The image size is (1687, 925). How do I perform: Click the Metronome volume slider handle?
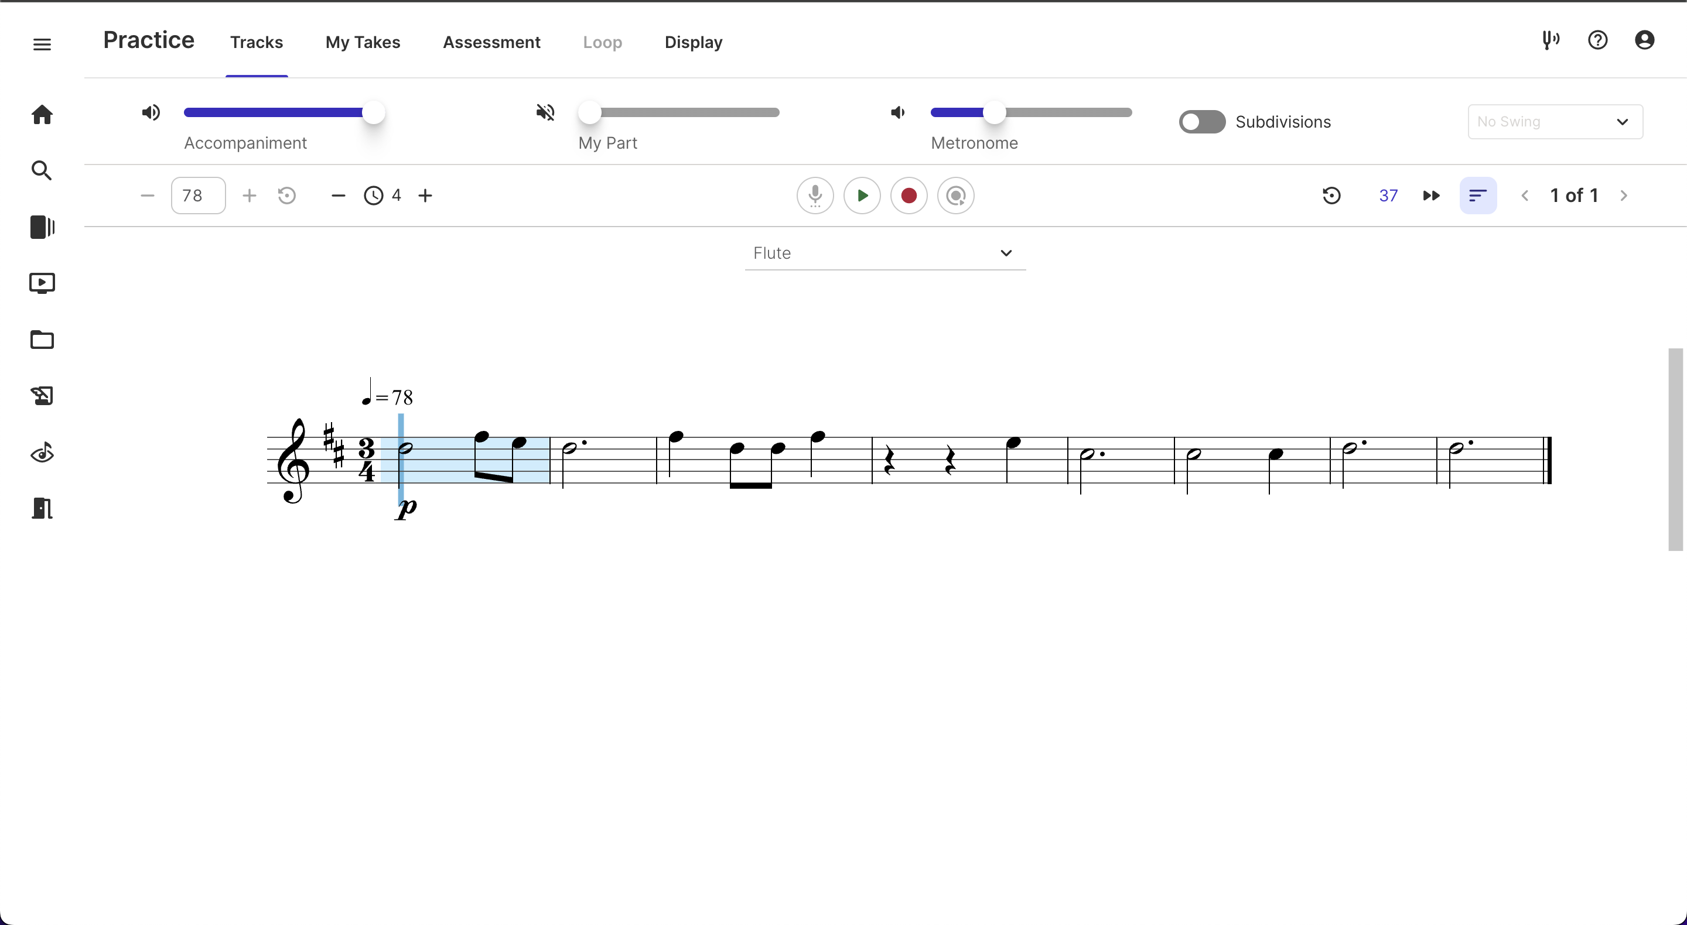point(994,112)
